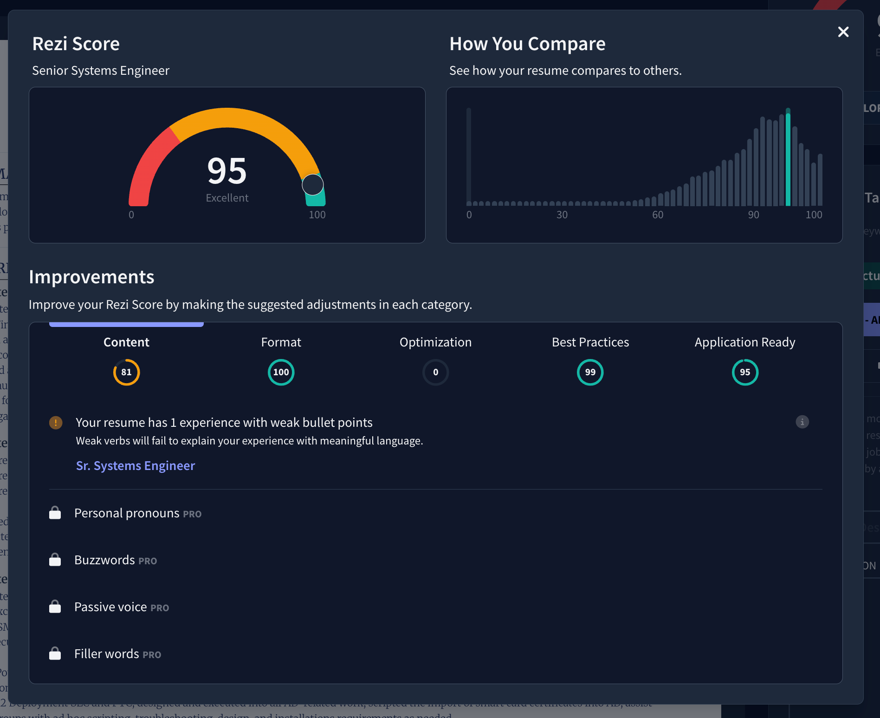Click the lock icon next to Passive voice
The width and height of the screenshot is (880, 718).
(55, 607)
